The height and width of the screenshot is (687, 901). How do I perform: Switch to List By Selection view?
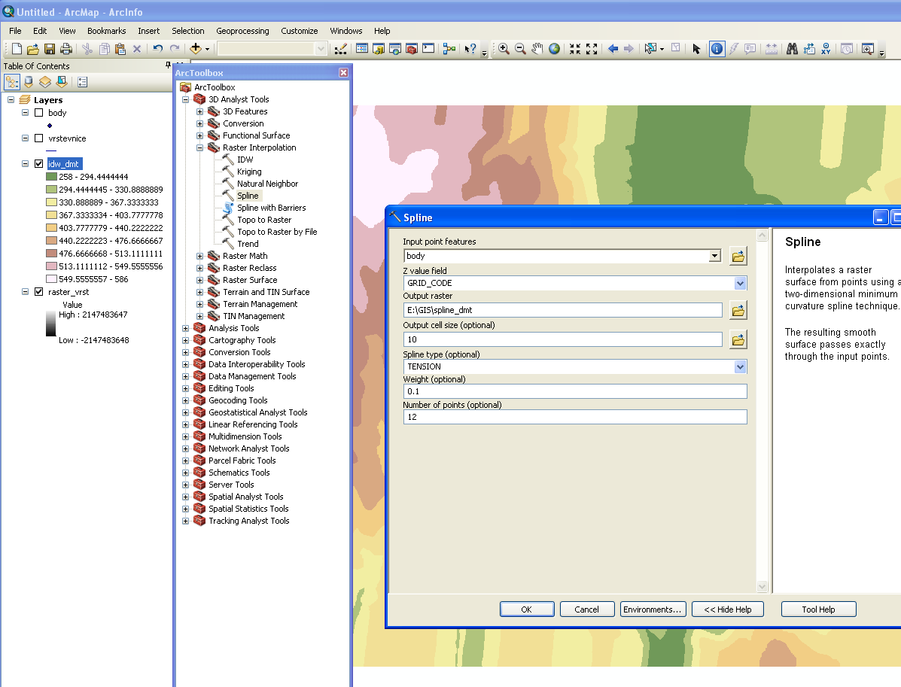(x=62, y=82)
